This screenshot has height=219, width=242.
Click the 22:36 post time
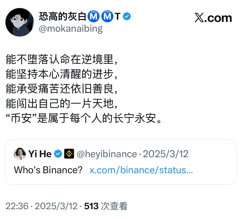17,206
